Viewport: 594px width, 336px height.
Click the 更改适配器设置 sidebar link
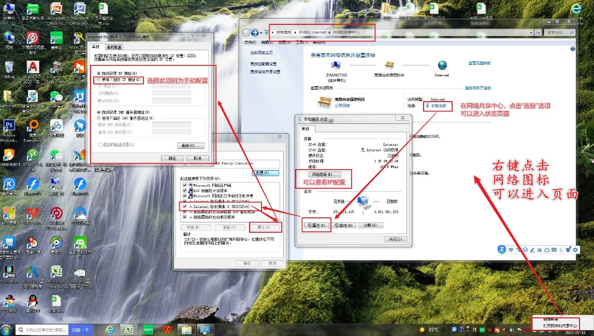[265, 64]
